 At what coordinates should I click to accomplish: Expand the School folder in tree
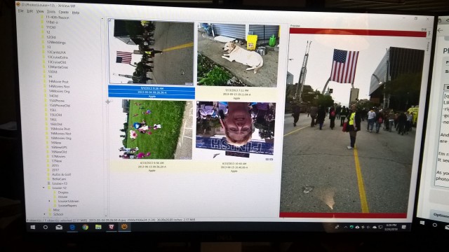(44, 214)
